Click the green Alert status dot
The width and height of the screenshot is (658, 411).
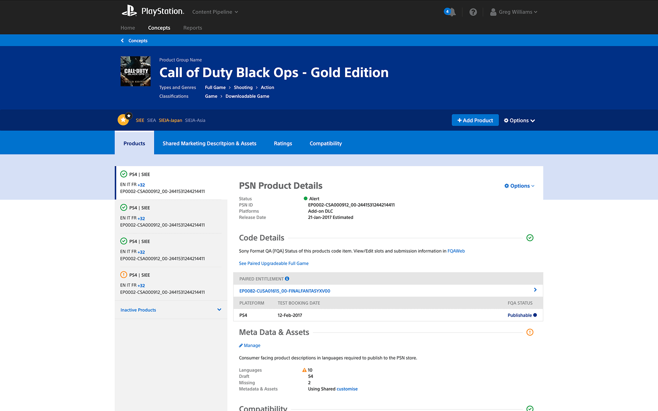point(305,199)
